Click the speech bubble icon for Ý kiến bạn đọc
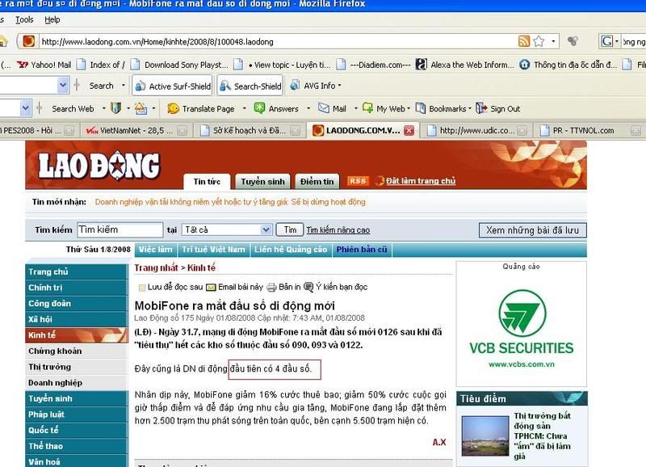 [308, 287]
